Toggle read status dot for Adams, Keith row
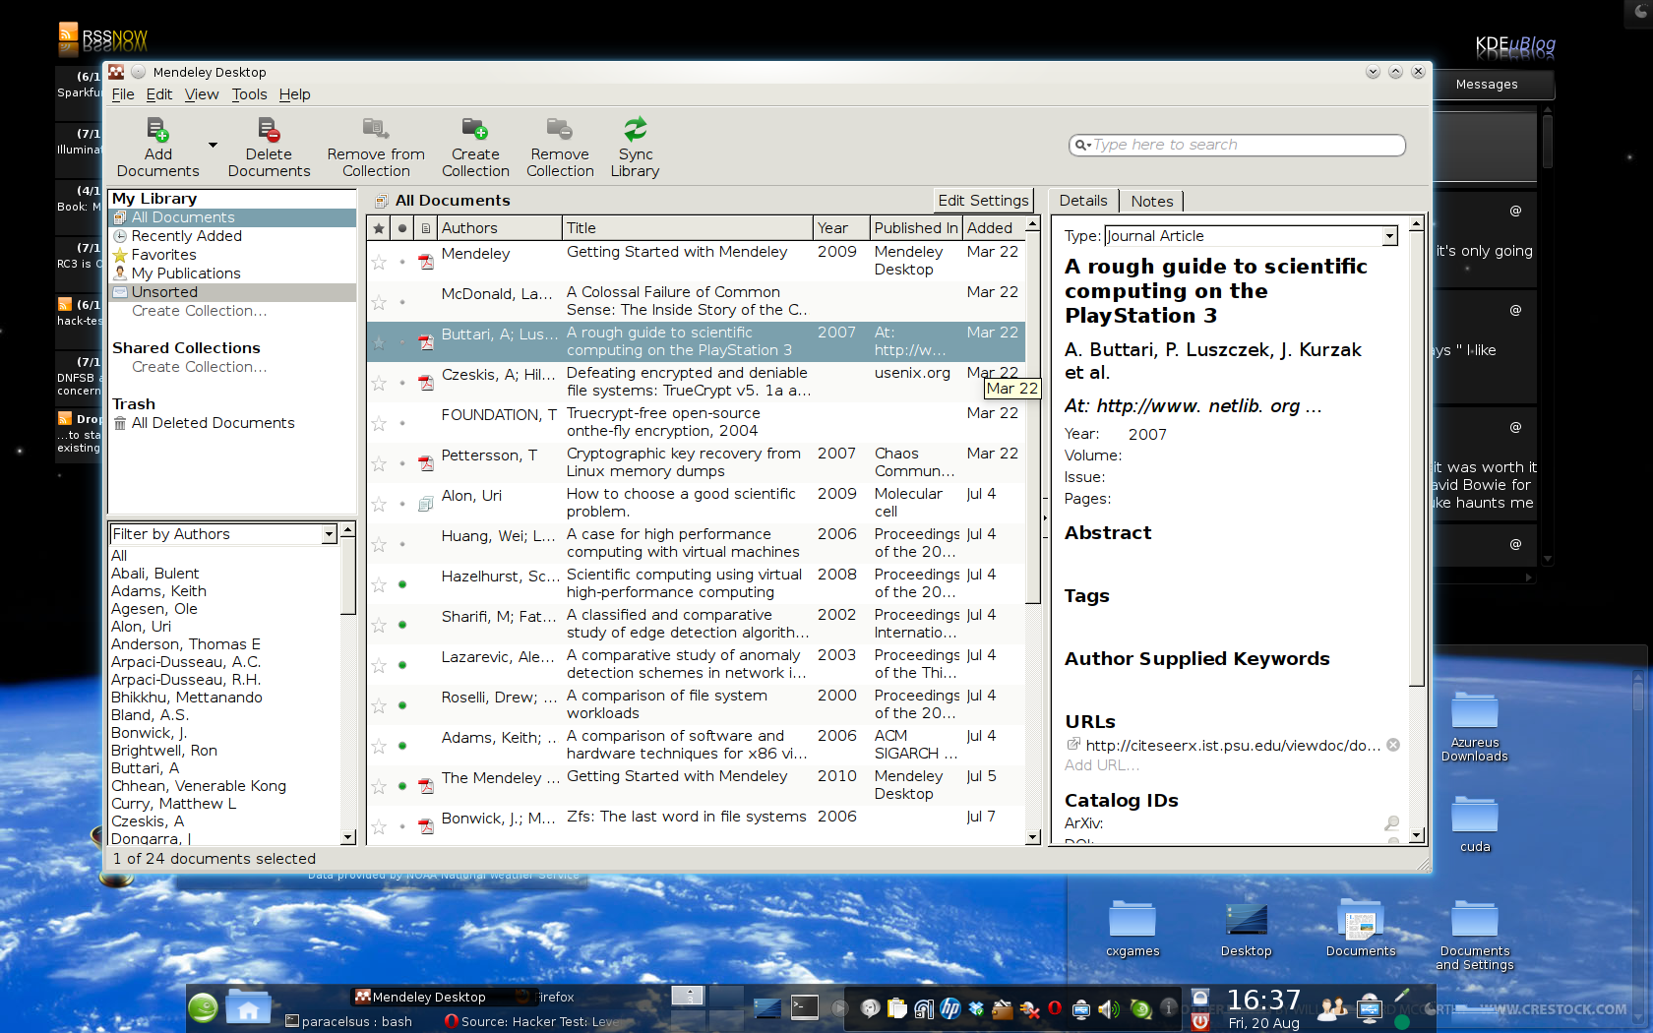This screenshot has height=1033, width=1653. point(402,746)
